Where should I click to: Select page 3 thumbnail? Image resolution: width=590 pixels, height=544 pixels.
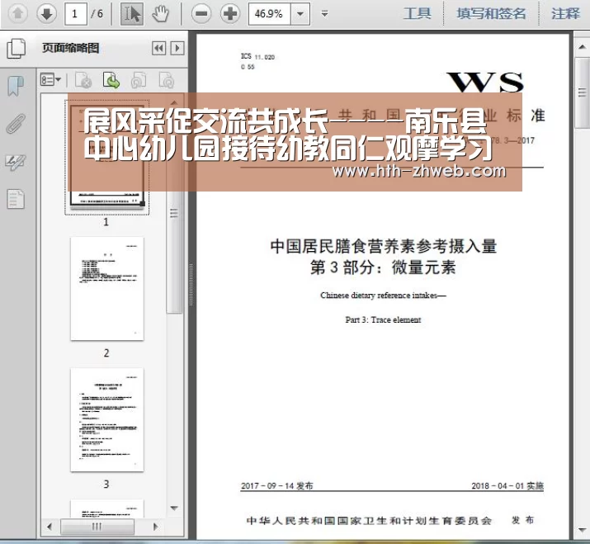click(107, 420)
